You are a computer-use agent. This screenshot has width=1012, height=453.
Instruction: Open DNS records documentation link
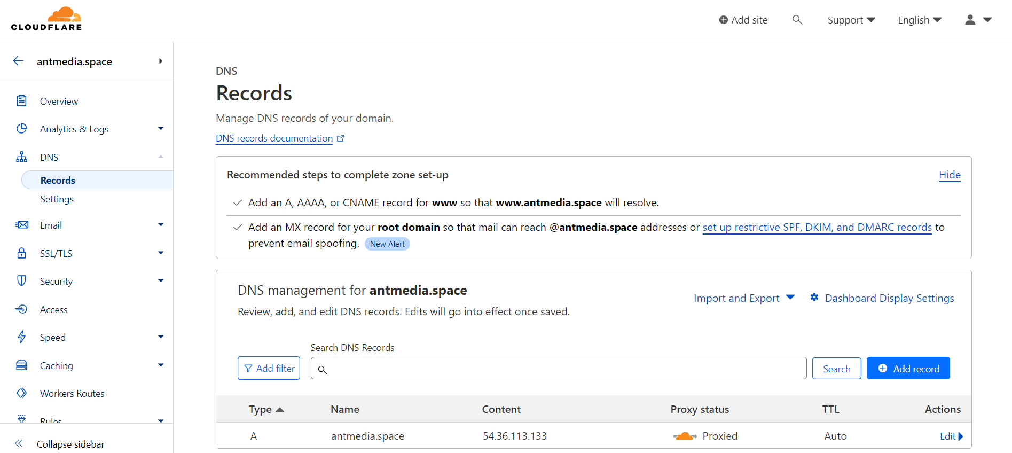point(274,138)
